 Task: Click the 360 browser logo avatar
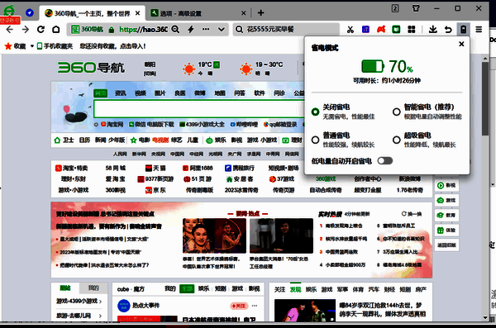pyautogui.click(x=9, y=11)
